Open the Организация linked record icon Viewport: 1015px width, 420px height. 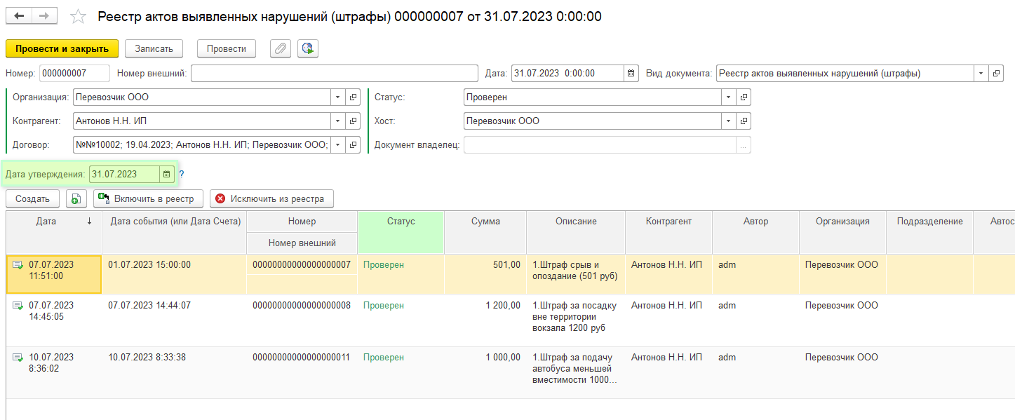coord(353,97)
